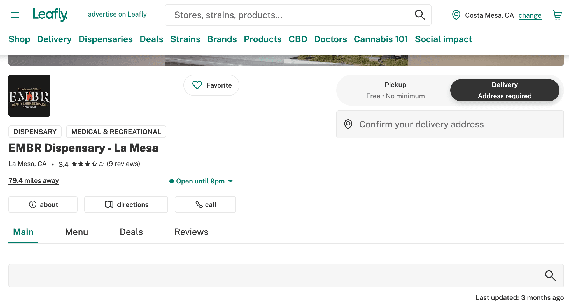The width and height of the screenshot is (569, 307).
Task: Select the Delivery option
Action: pos(505,90)
